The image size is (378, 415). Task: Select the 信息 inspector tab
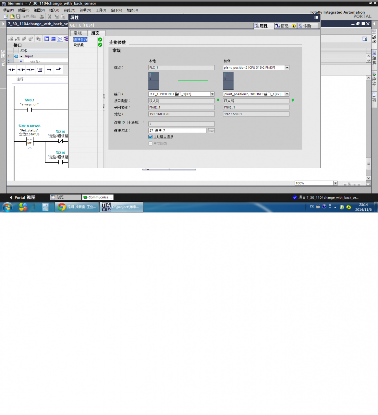pos(286,26)
